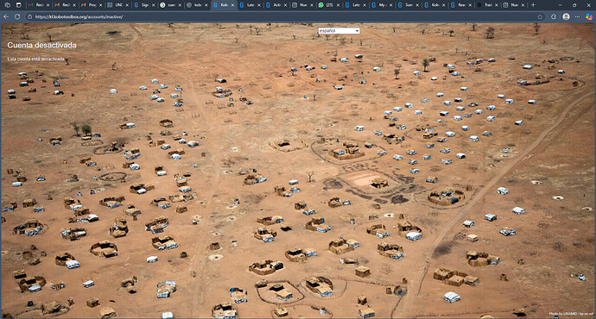The image size is (596, 319).
Task: Close the WhatsApp (23) tab
Action: tap(339, 5)
